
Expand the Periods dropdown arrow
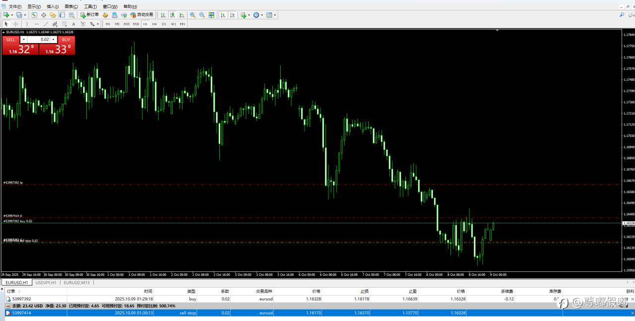(262, 15)
